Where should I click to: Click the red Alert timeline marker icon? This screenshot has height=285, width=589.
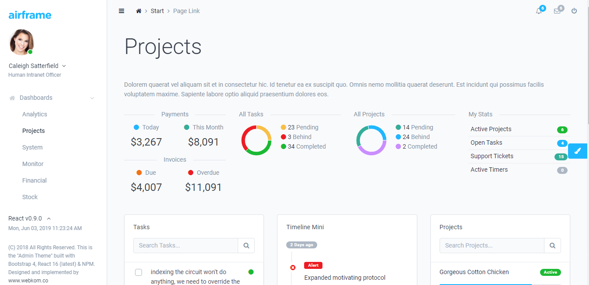point(293,268)
